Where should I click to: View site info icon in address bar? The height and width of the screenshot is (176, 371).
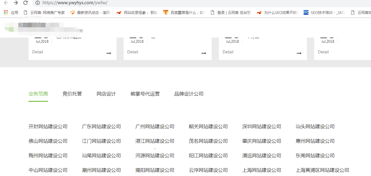click(x=38, y=3)
